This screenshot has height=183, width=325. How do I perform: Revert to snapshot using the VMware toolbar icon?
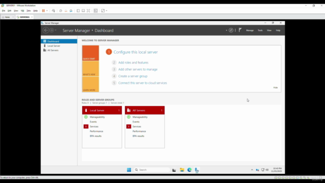pyautogui.click(x=66, y=11)
